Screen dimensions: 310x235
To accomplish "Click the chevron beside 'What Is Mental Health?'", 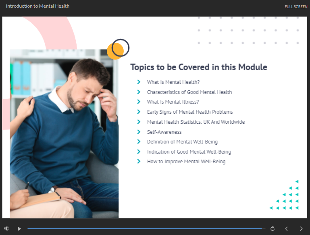I will 139,82.
